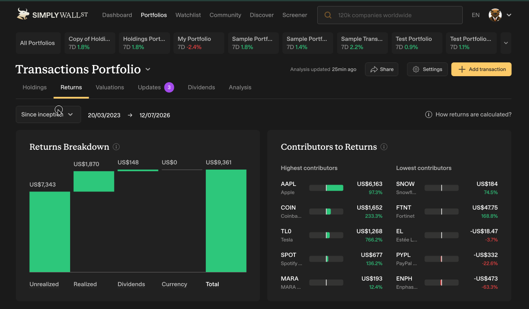Open Settings with gear icon
The height and width of the screenshot is (309, 529).
[427, 69]
